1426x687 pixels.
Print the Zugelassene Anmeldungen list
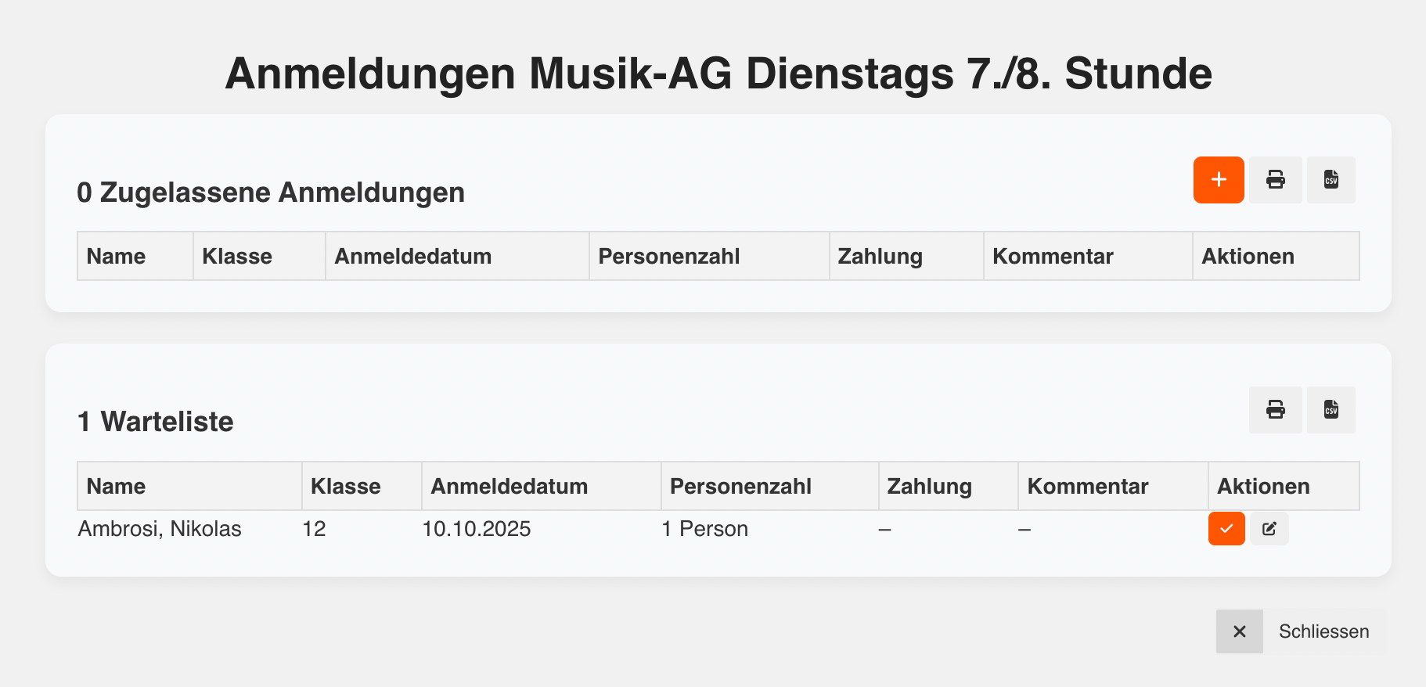tap(1275, 180)
